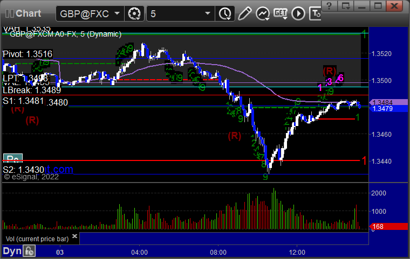Open the symbol settings gear icon
The width and height of the screenshot is (410, 259).
point(134,13)
